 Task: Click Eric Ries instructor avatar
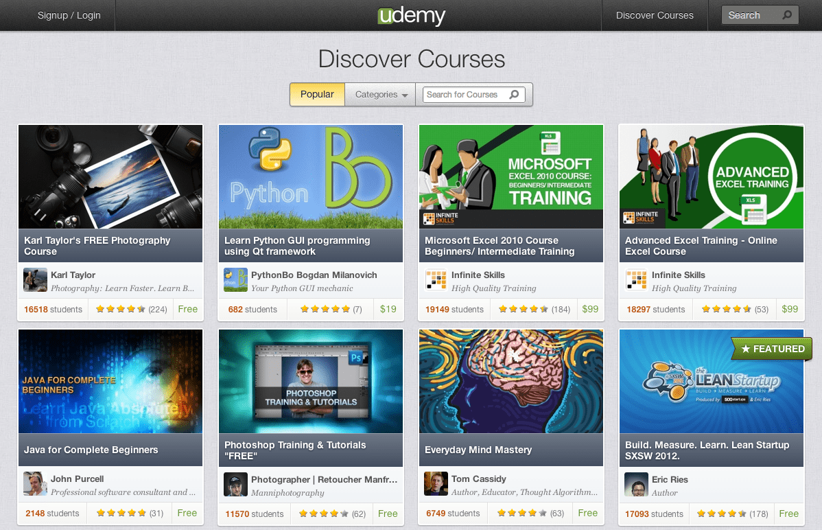coord(637,485)
